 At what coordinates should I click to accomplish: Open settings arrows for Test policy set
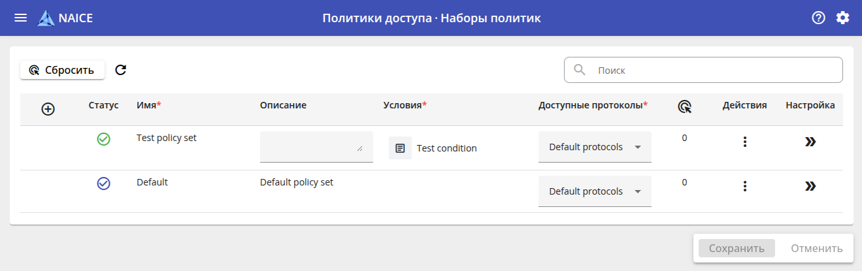point(810,142)
